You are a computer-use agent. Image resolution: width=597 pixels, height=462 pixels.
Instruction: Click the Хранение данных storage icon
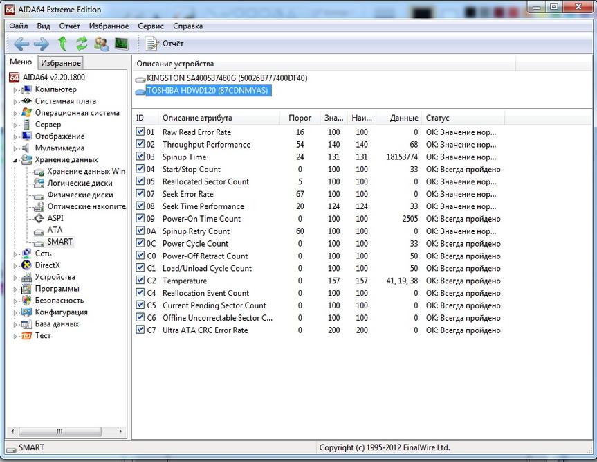[27, 160]
